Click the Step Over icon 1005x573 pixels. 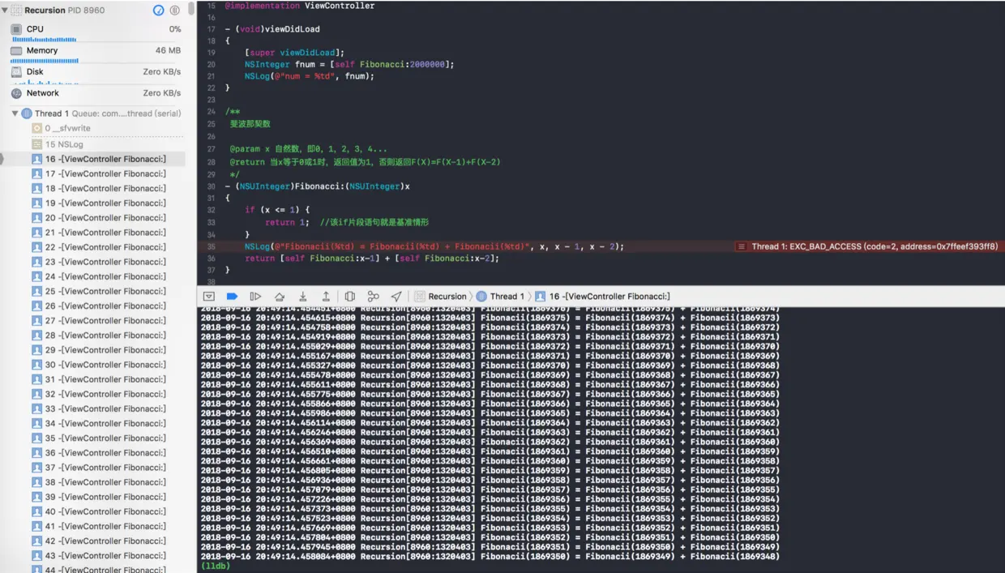(x=279, y=297)
